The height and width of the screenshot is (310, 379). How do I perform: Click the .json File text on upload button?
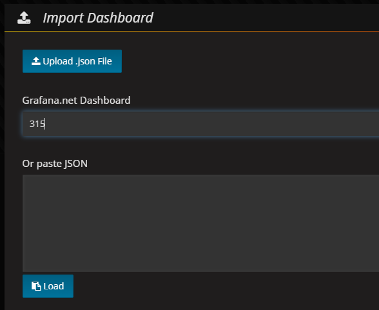[93, 61]
